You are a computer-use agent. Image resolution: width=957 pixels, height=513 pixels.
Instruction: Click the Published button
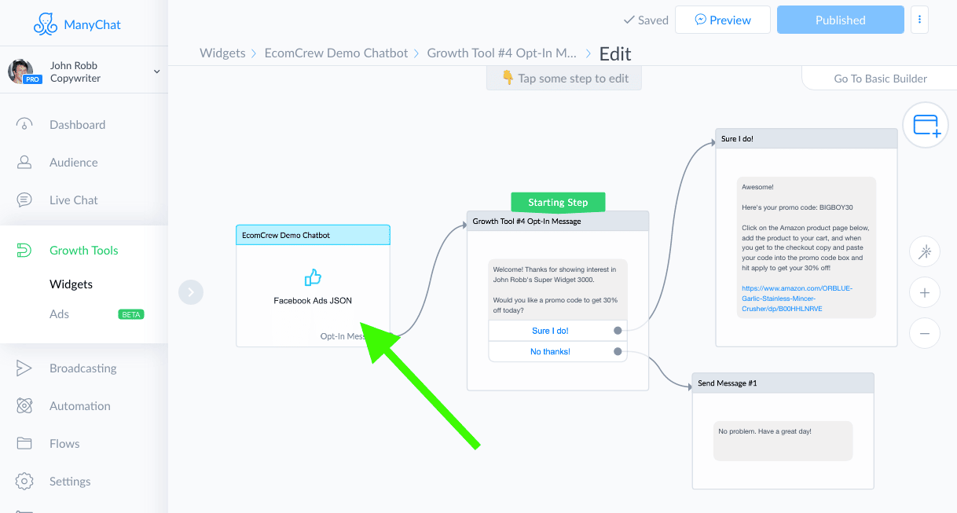click(x=841, y=20)
